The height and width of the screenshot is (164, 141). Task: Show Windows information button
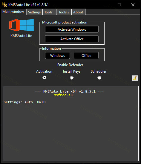coord(57,56)
